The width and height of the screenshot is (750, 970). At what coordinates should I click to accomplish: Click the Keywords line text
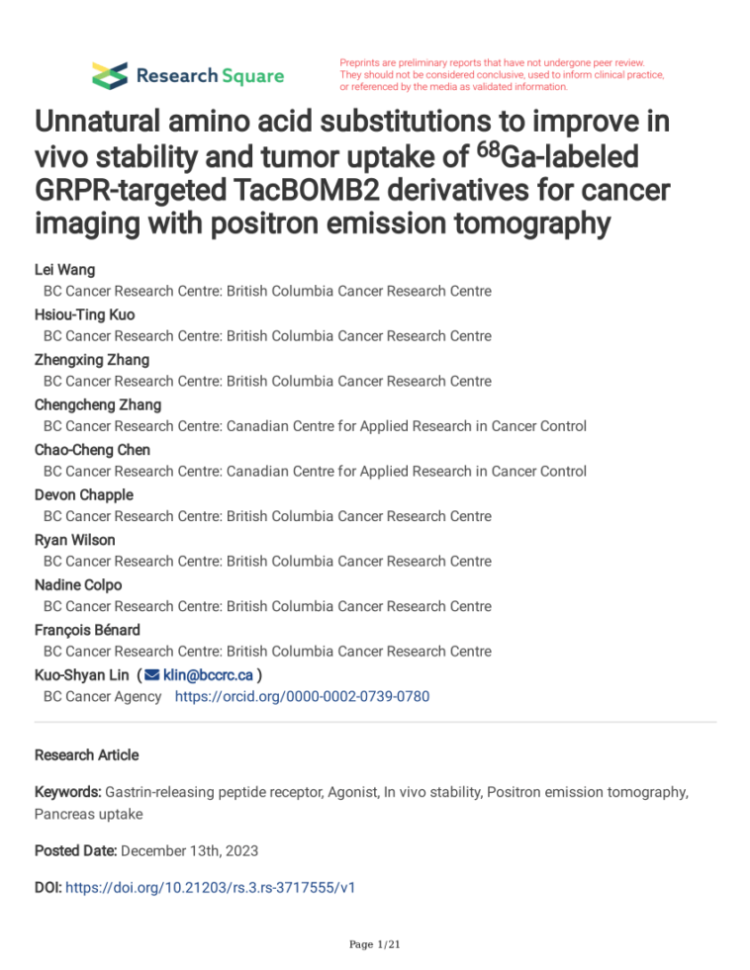[x=361, y=803]
